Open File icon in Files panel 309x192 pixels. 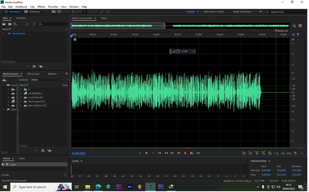[4, 24]
